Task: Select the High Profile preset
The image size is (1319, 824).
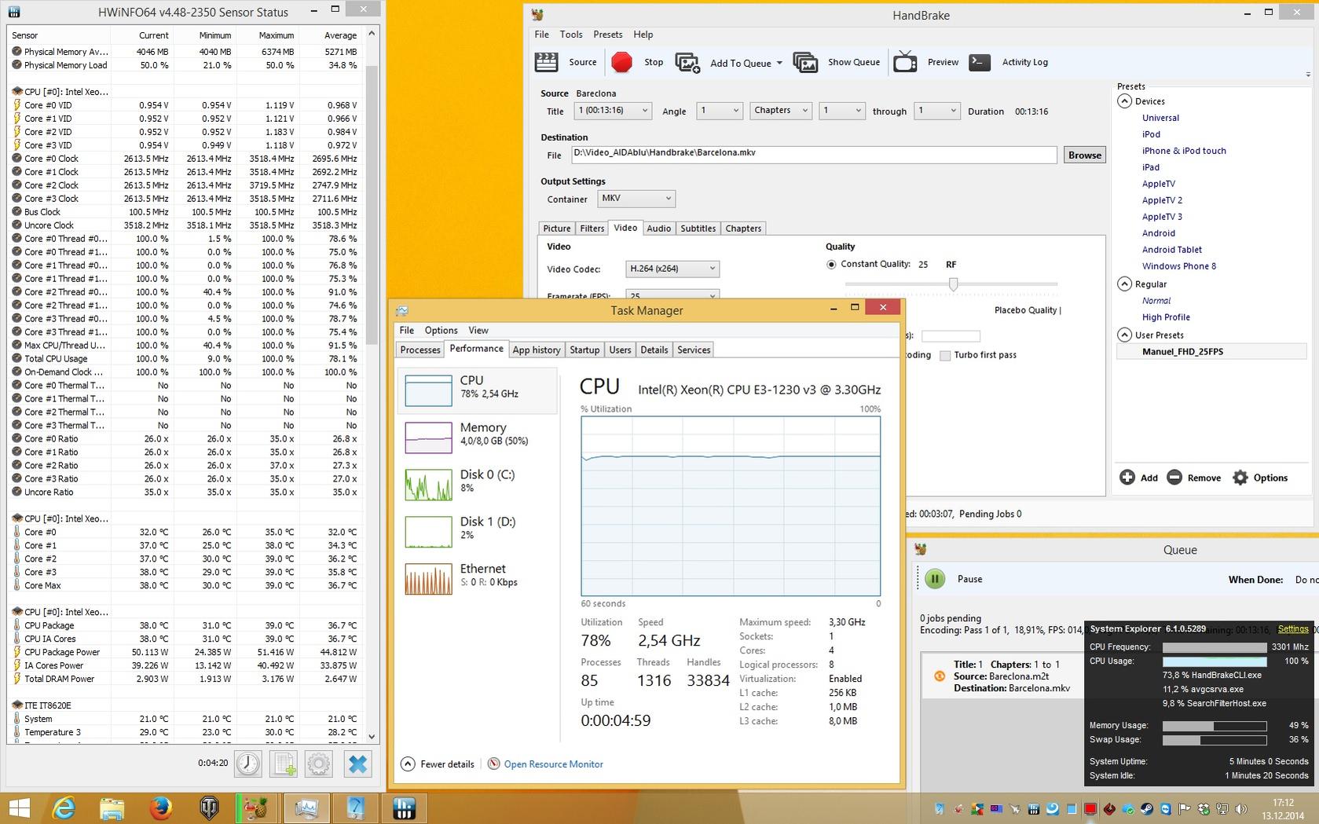Action: point(1166,317)
